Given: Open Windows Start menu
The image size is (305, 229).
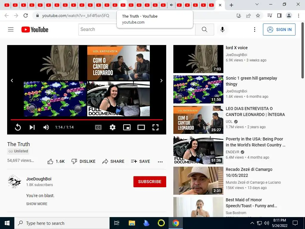Looking at the screenshot, I should click(7, 223).
